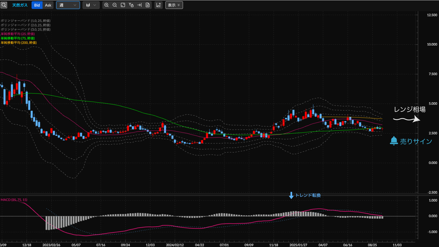This screenshot has width=439, height=247.
Task: Toggle the Y-axis lock icon
Action: pos(131,5)
